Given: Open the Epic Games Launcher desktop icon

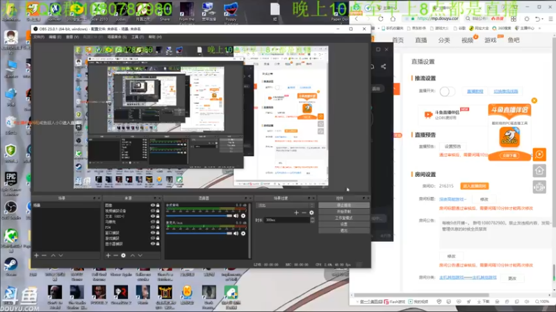Looking at the screenshot, I should [x=10, y=183].
